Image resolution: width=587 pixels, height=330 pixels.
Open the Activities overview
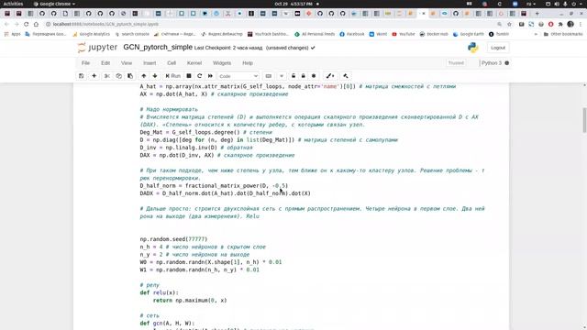(13, 4)
